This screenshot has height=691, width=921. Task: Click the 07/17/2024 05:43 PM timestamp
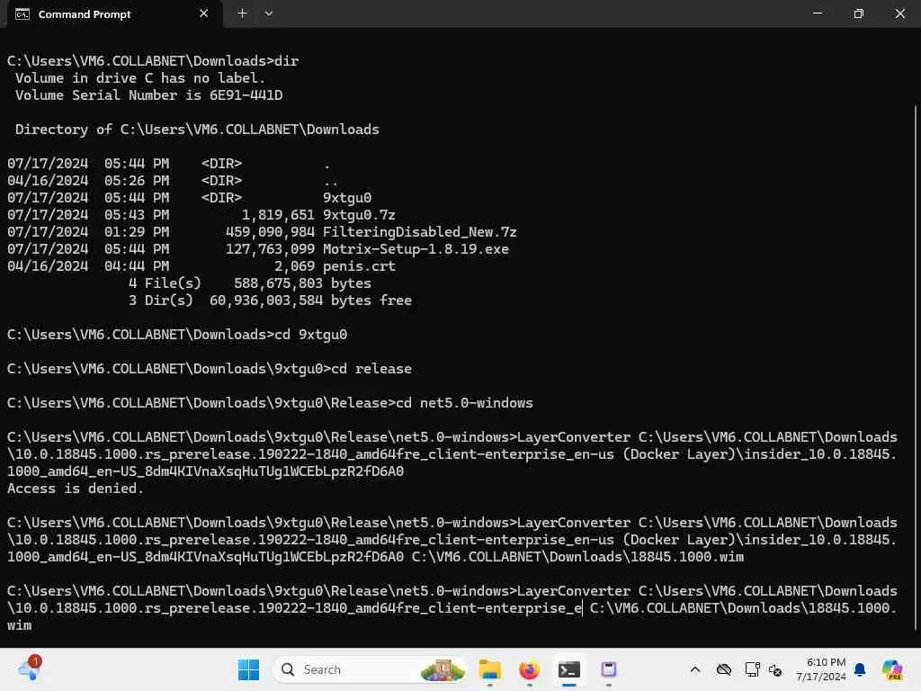[88, 215]
